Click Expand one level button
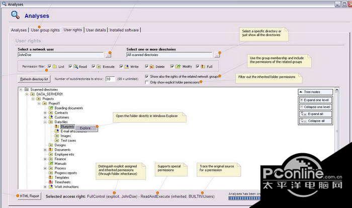The width and height of the screenshot is (352, 208). [315, 100]
